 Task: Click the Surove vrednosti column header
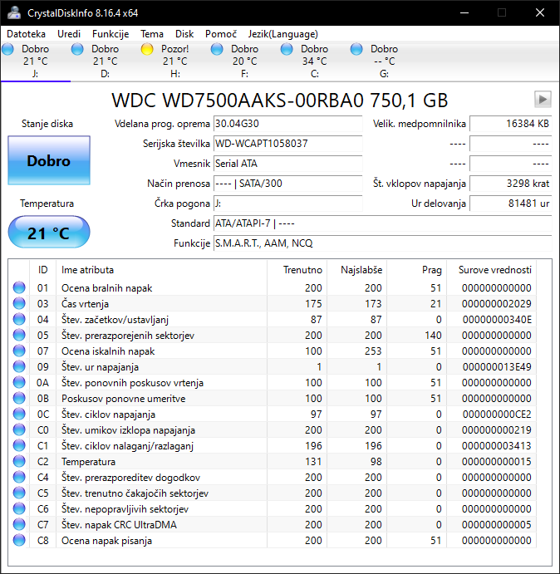(492, 270)
